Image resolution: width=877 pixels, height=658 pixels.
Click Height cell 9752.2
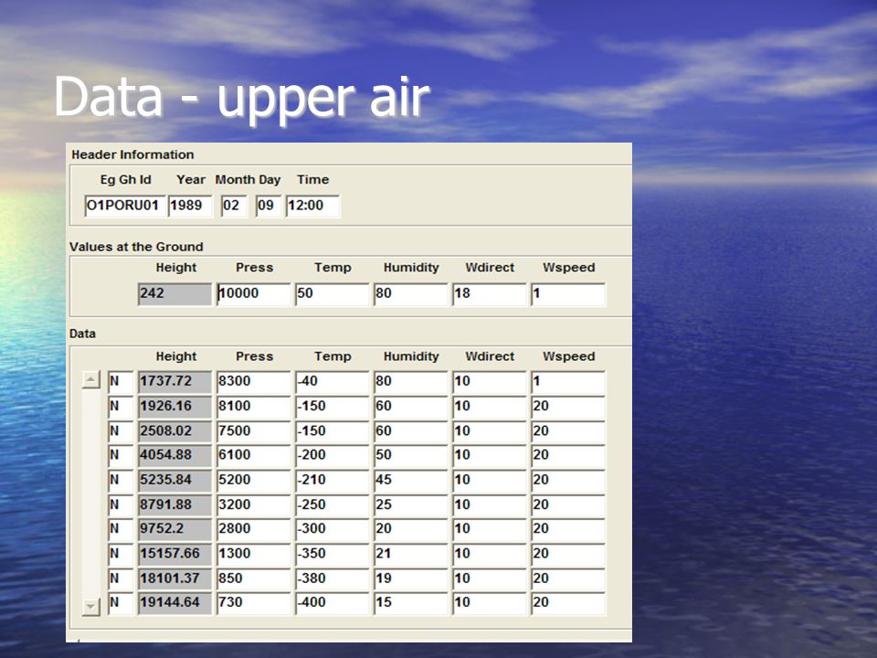coord(174,529)
